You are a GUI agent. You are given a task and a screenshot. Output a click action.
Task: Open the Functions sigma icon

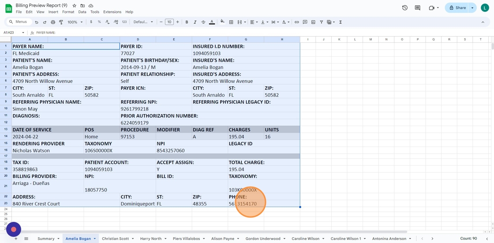click(x=341, y=22)
